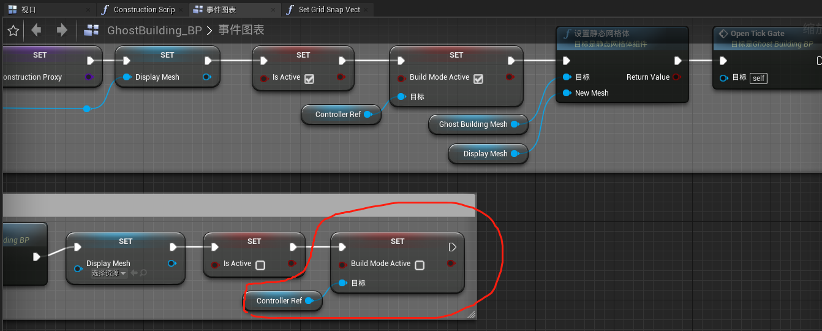Click exec output pin of 设置静态网格体 node
The width and height of the screenshot is (822, 331).
[x=678, y=61]
